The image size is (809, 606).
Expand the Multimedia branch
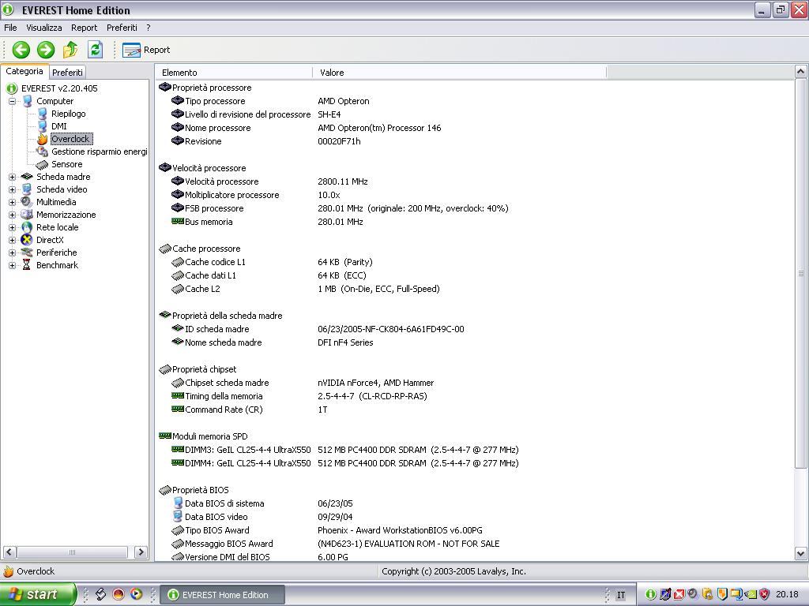13,203
